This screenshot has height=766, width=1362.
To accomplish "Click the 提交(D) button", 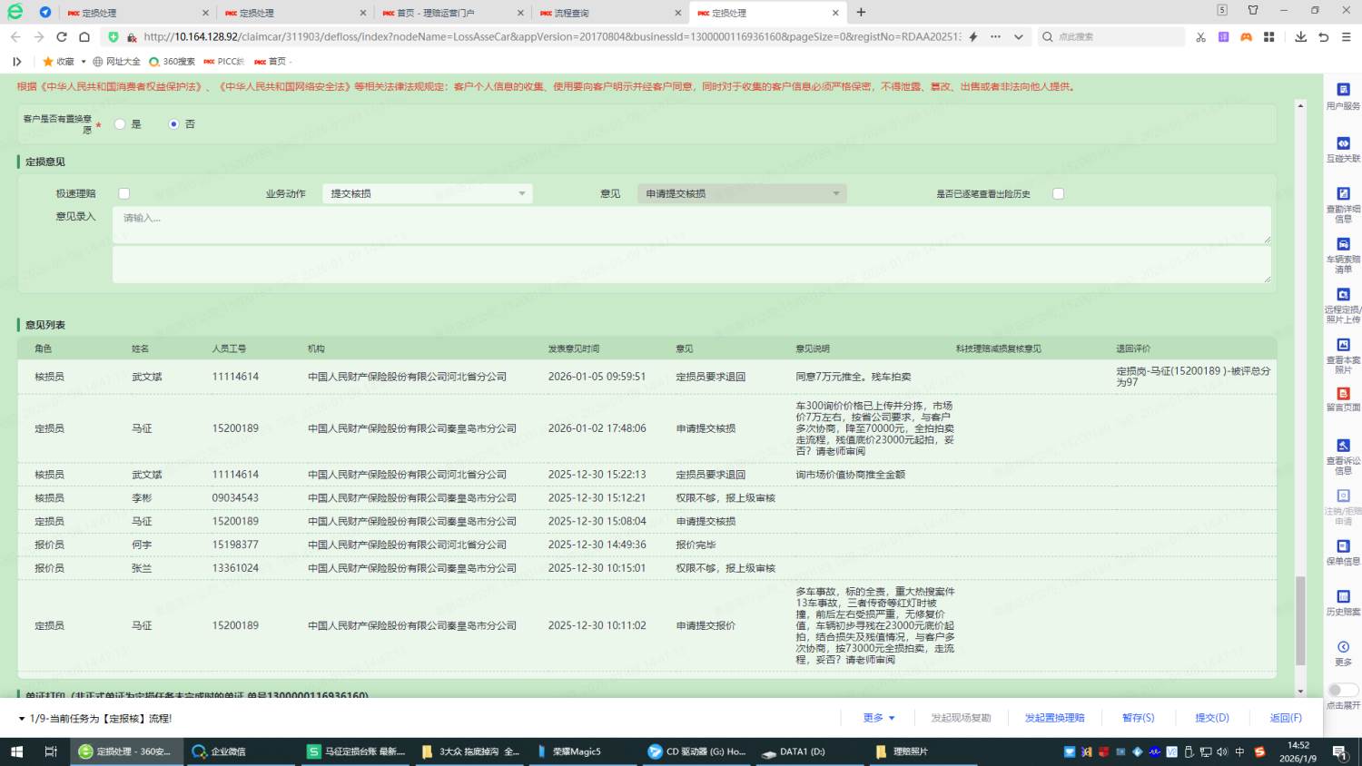I will [x=1211, y=718].
